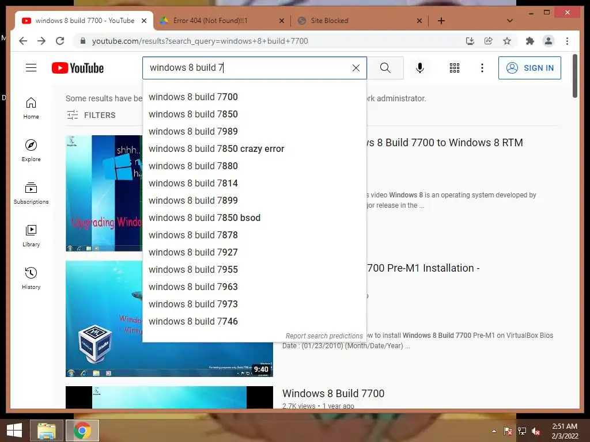The height and width of the screenshot is (442, 590).
Task: Click the muted volume tray icon
Action: [536, 431]
